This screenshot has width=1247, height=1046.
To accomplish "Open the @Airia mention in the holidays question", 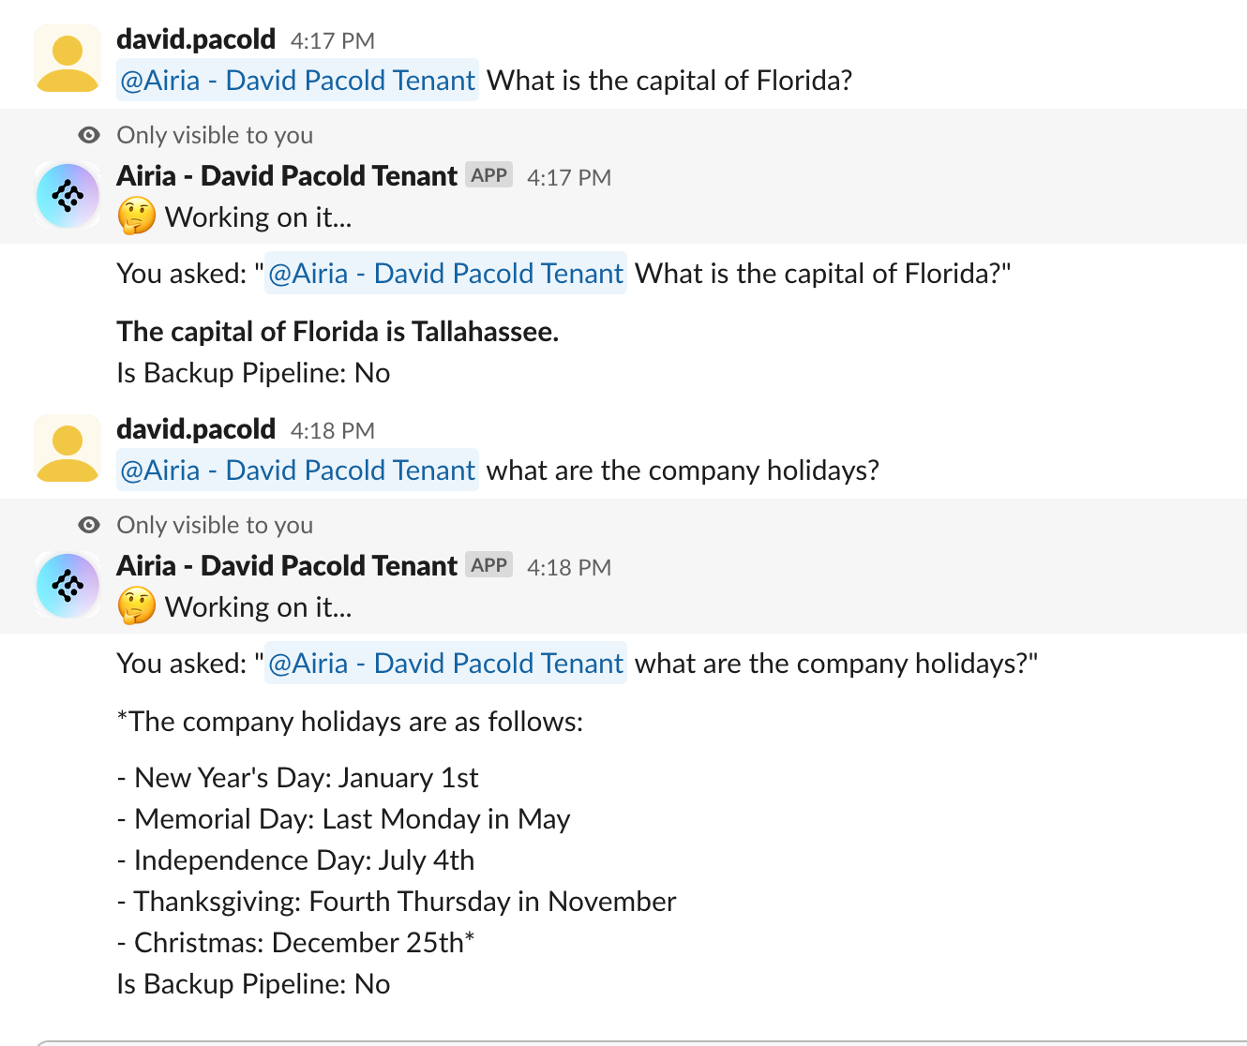I will [x=297, y=470].
